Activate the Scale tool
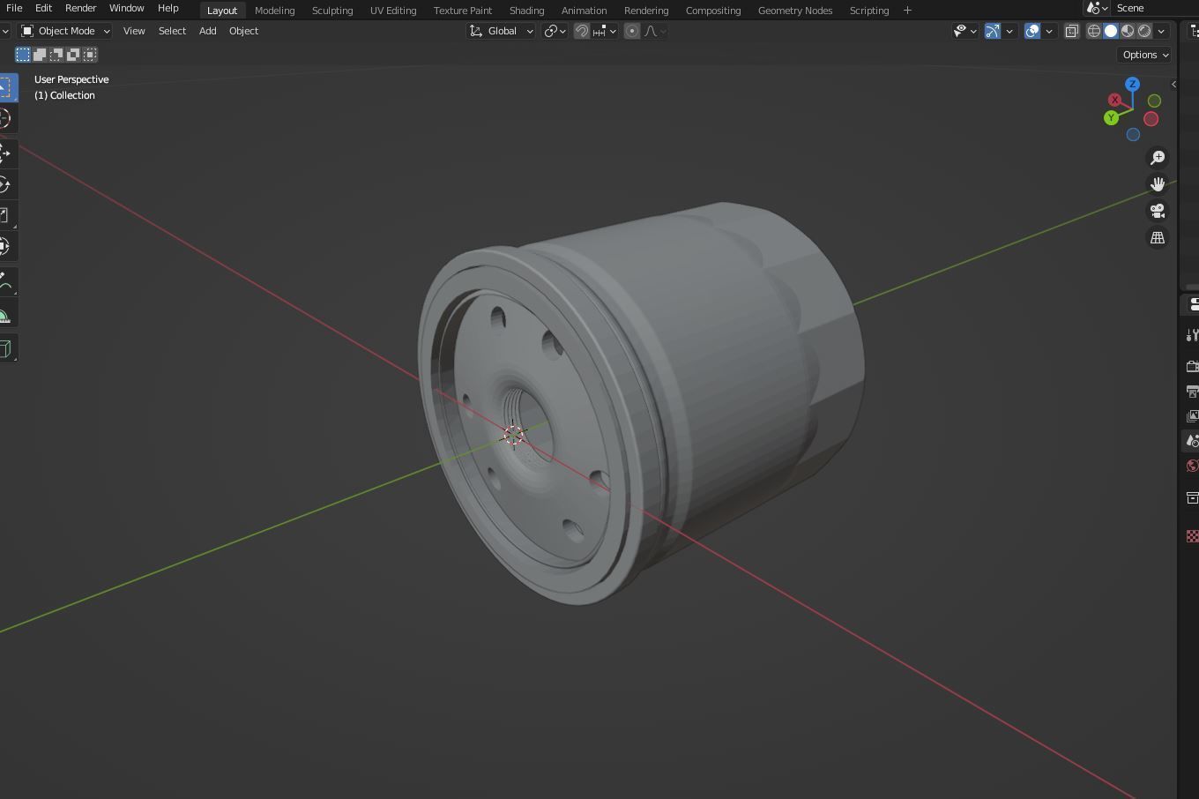 point(7,214)
